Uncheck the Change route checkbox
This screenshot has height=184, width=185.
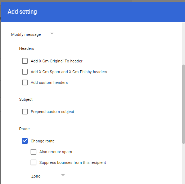[25, 141]
